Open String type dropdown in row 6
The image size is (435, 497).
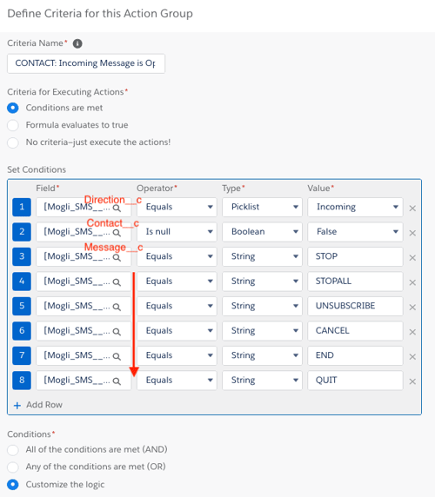click(x=262, y=330)
